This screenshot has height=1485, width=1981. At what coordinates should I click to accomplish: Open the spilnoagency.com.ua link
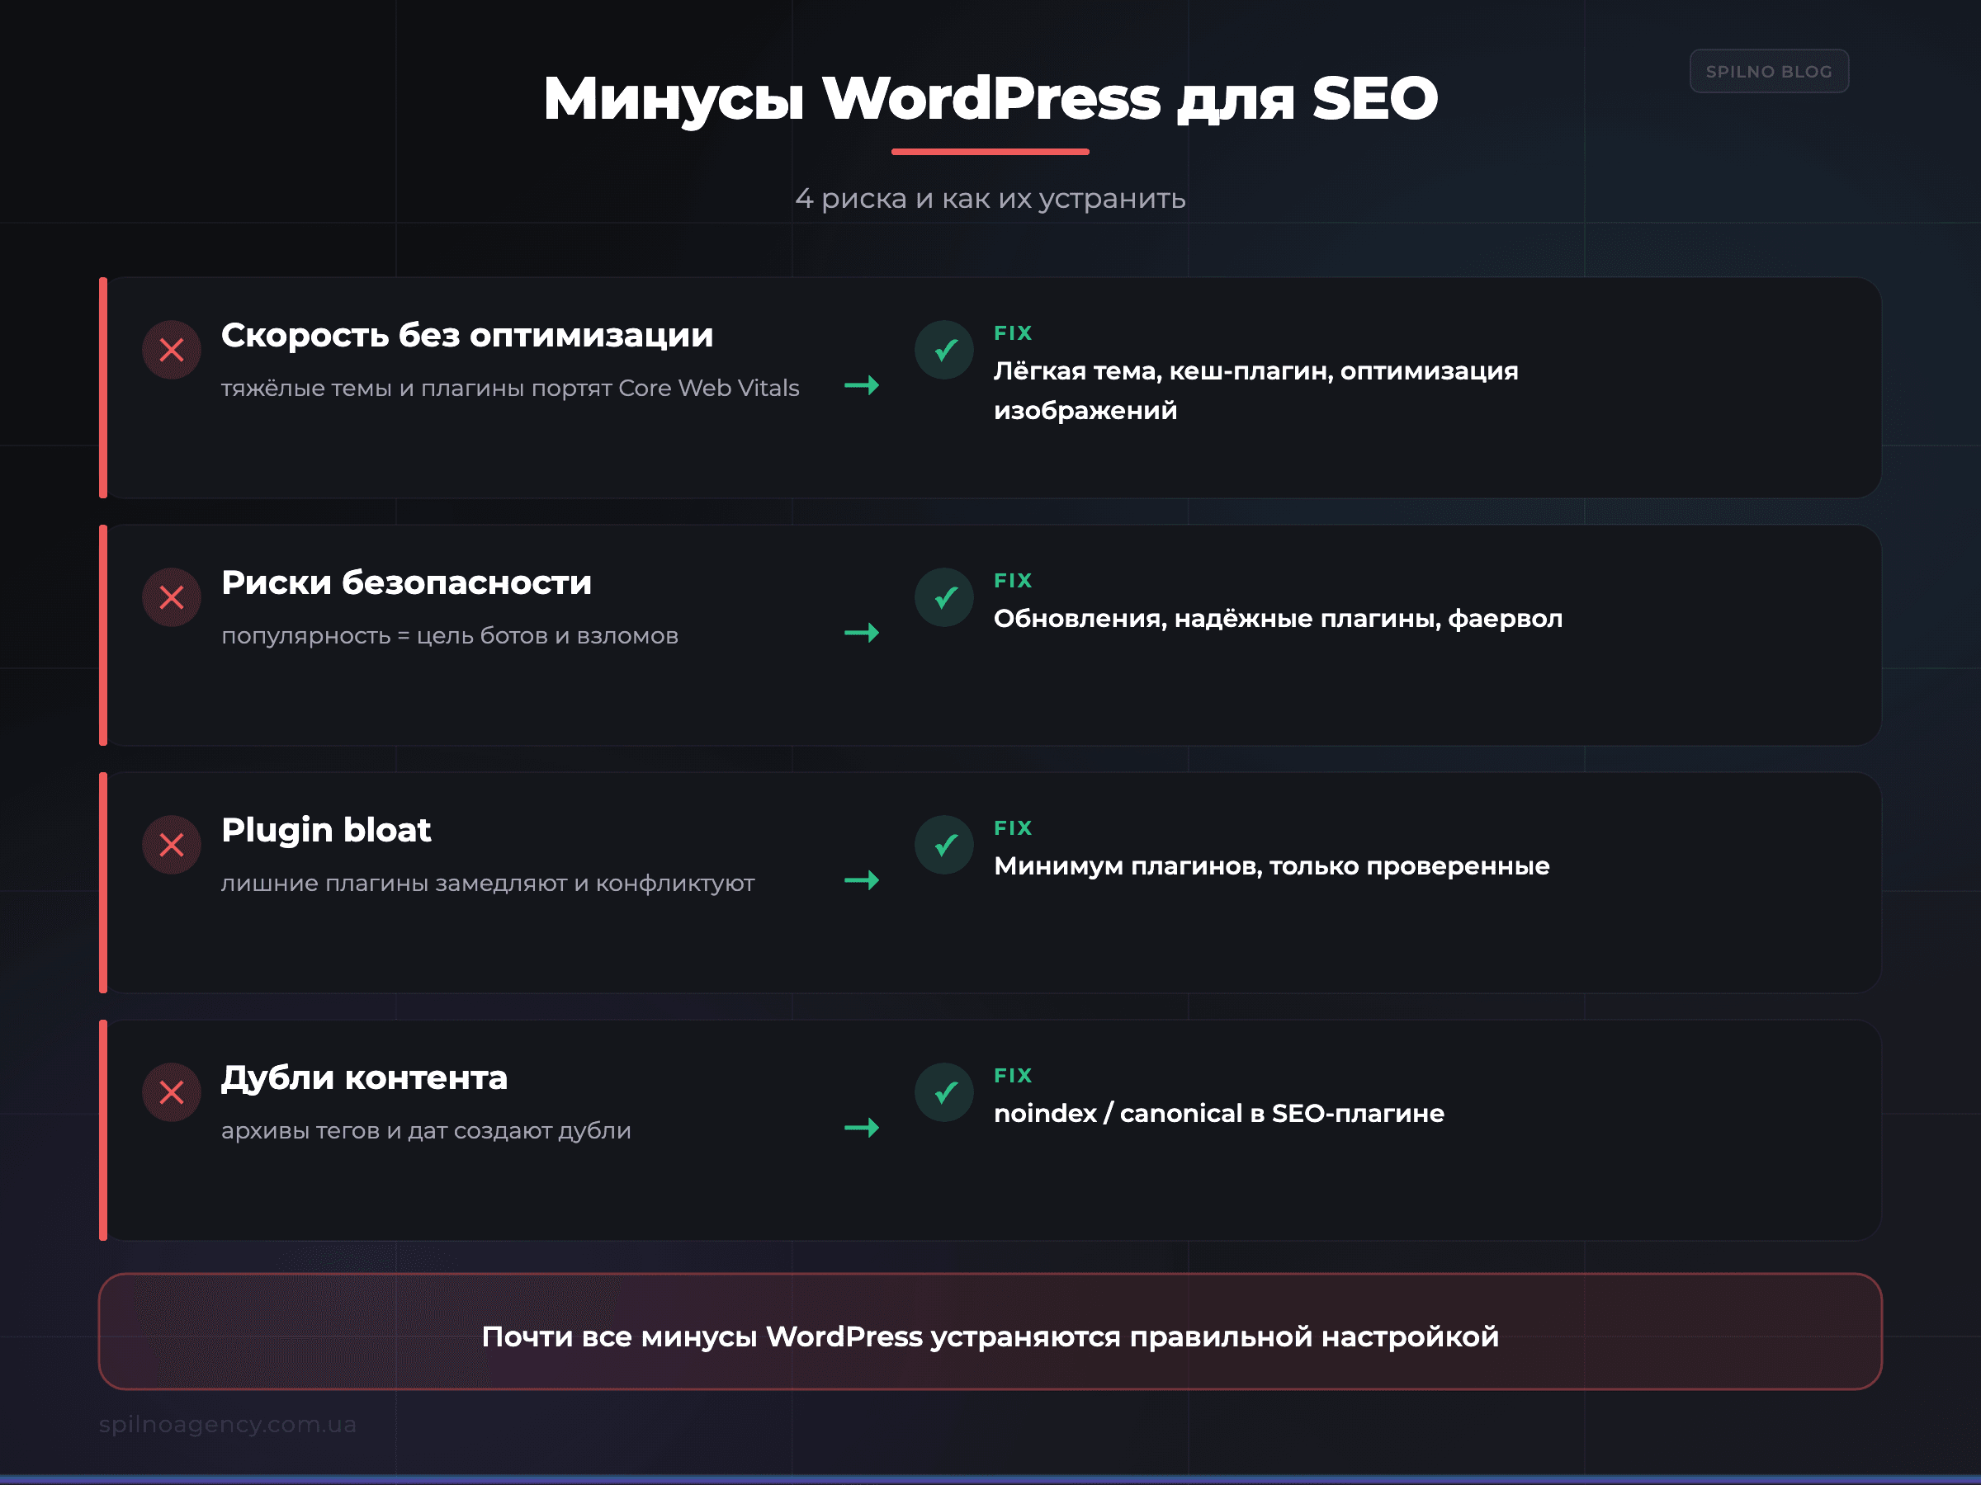[x=228, y=1424]
